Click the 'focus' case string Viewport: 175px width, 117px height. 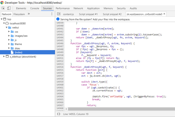[x=94, y=85]
